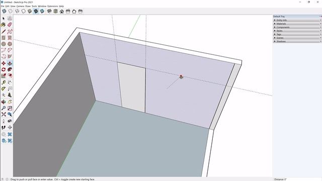Choose the Arc tool
Screen dimensions: 322x181
(x=4, y=50)
